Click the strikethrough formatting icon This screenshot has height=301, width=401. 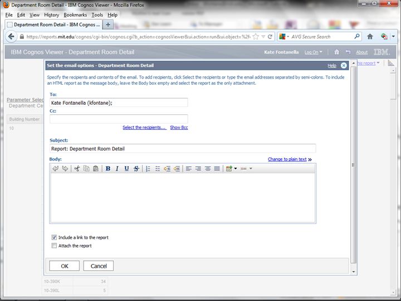point(136,168)
